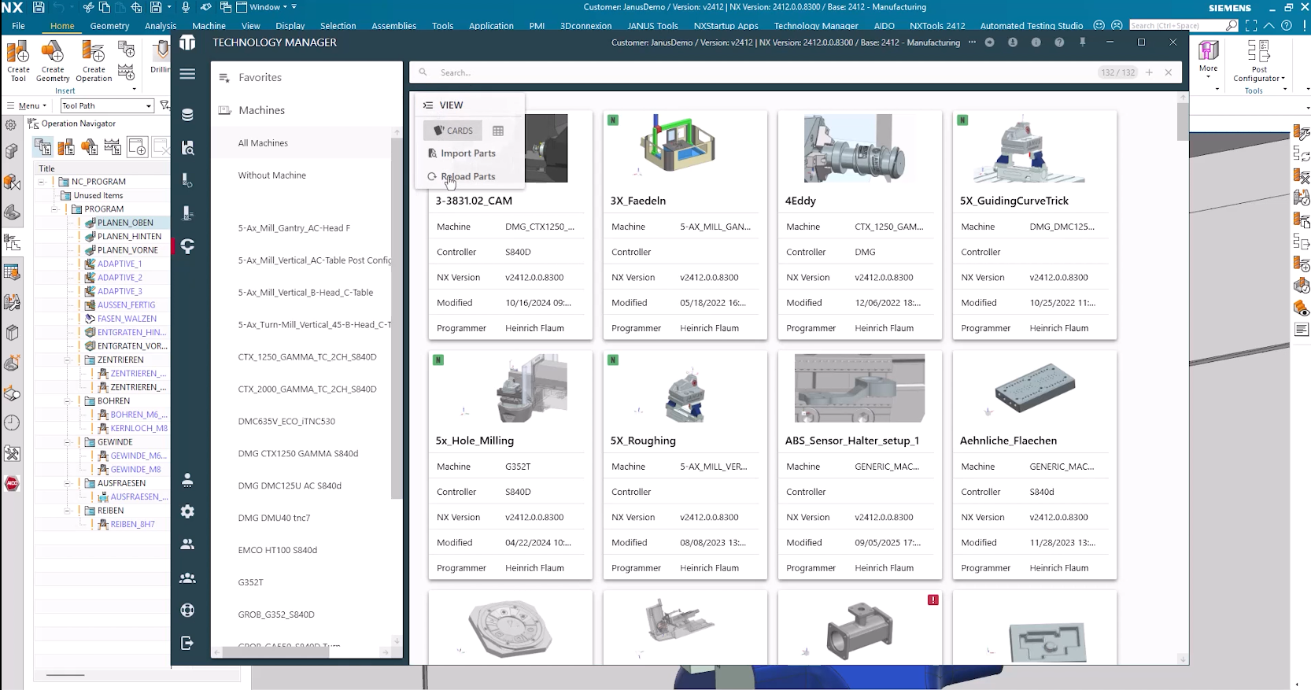
Task: Open the Tools ribbon tab
Action: click(442, 26)
